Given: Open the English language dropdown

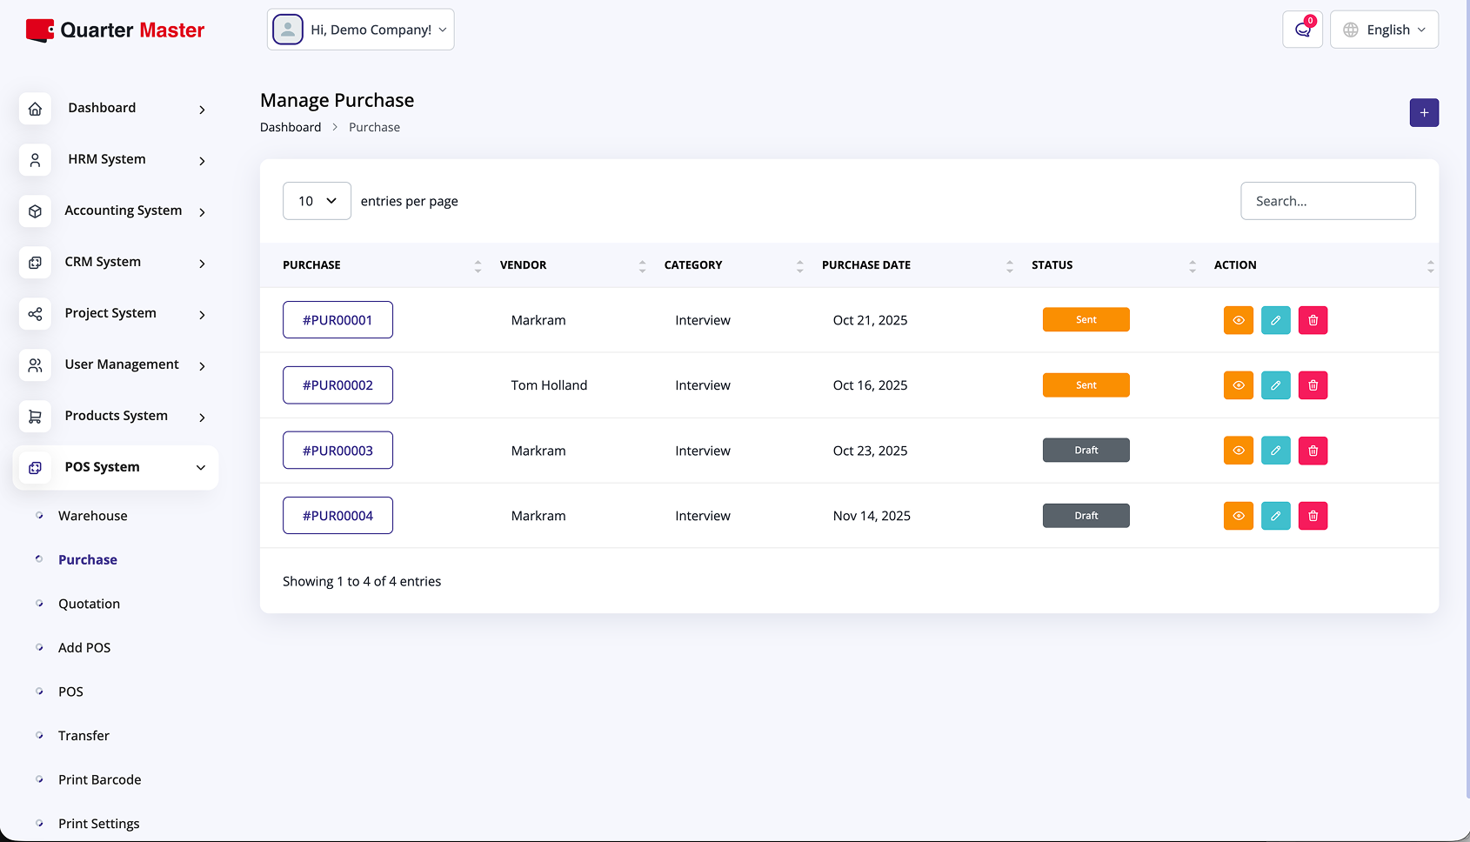Looking at the screenshot, I should coord(1384,30).
